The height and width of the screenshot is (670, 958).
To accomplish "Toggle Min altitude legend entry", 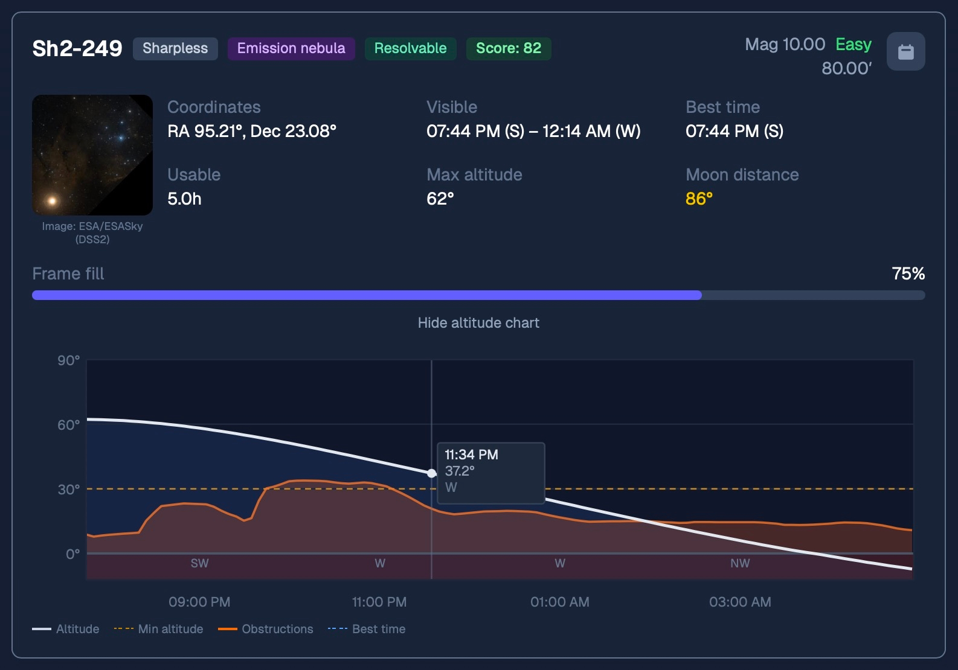I will coord(159,629).
